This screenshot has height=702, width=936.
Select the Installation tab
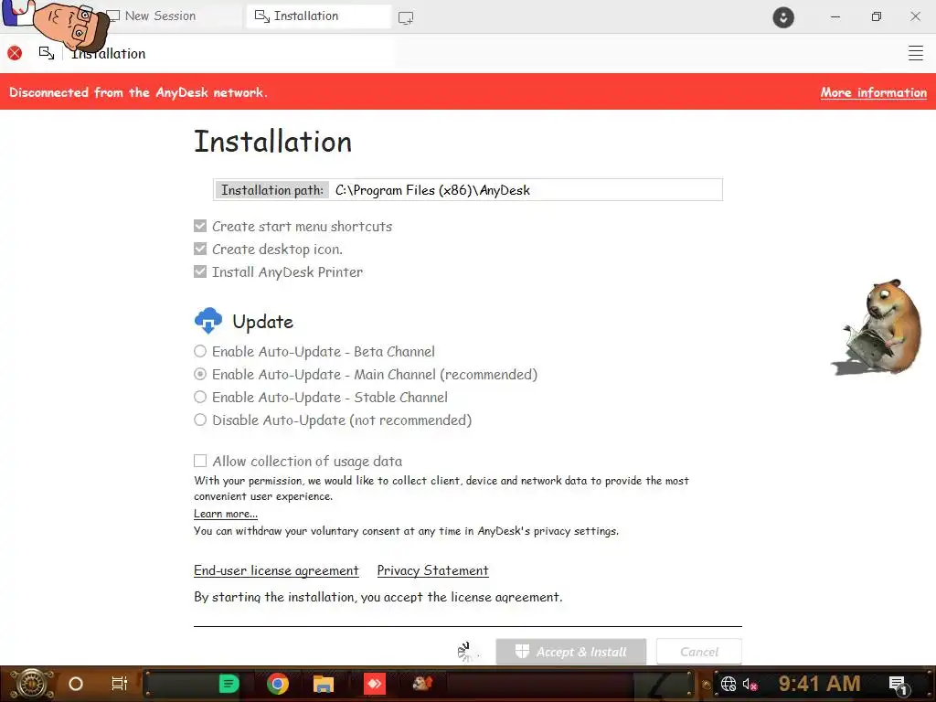318,16
